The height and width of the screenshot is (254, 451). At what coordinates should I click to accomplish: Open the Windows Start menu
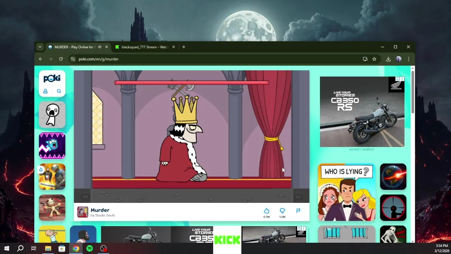click(x=7, y=248)
